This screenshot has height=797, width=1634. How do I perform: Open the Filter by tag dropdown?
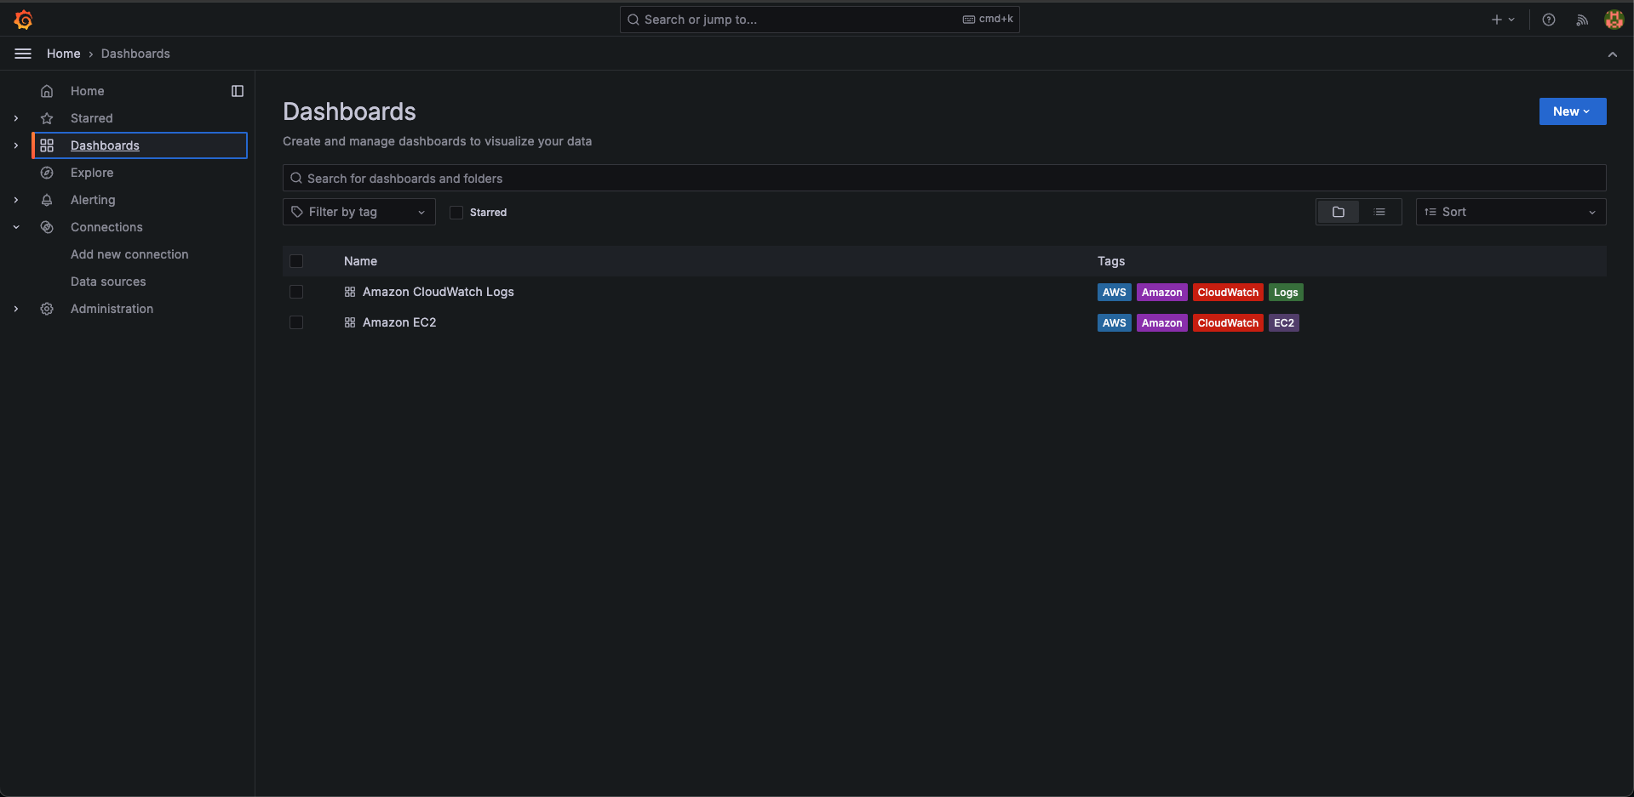[x=358, y=212]
